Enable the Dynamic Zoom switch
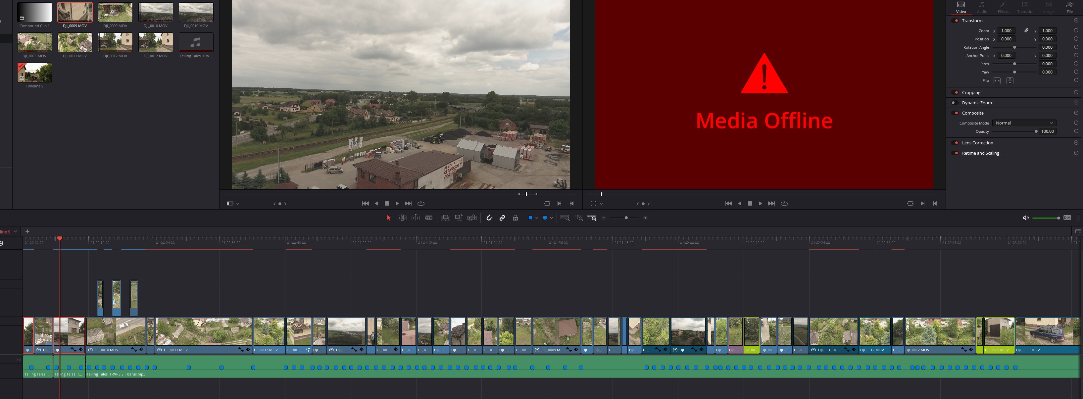Viewport: 1083px width, 399px height. (x=955, y=103)
